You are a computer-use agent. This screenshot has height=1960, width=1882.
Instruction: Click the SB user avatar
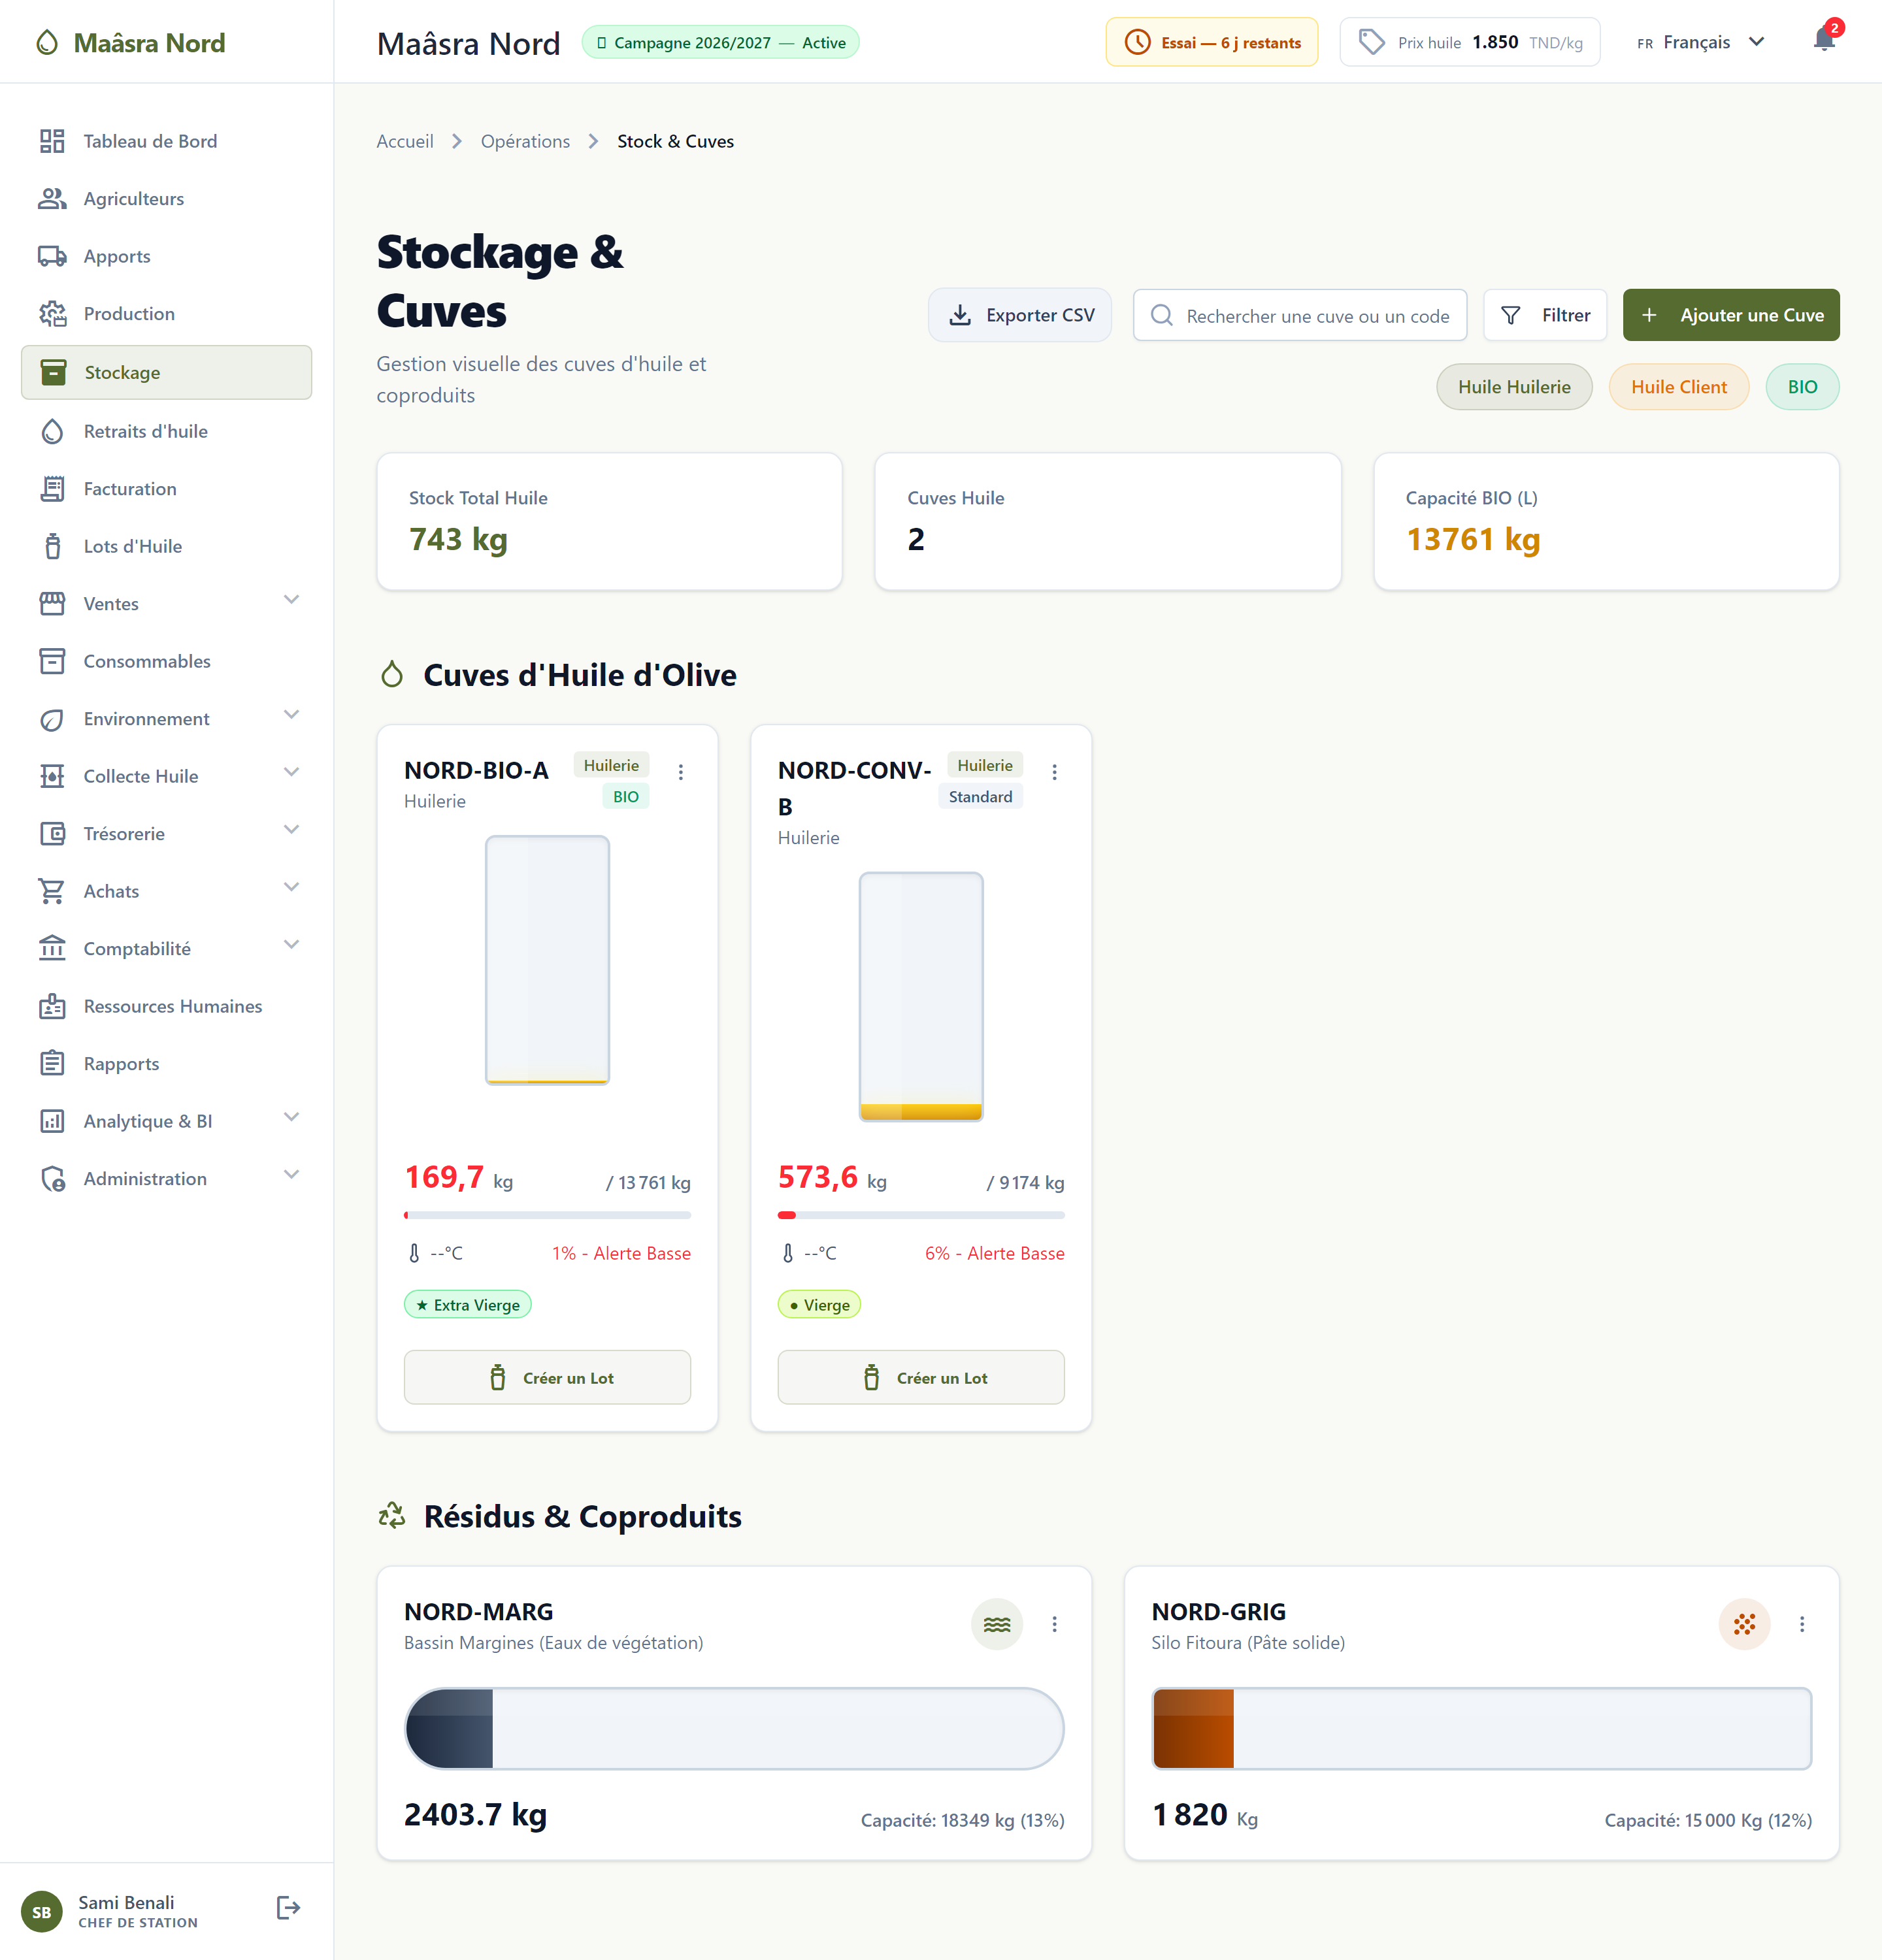point(42,1912)
